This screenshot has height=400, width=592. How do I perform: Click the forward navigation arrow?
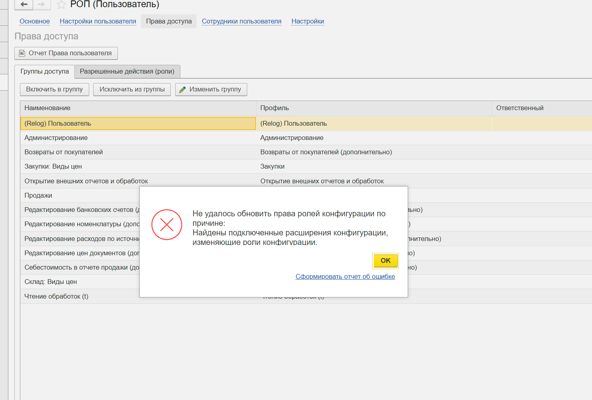tap(41, 4)
